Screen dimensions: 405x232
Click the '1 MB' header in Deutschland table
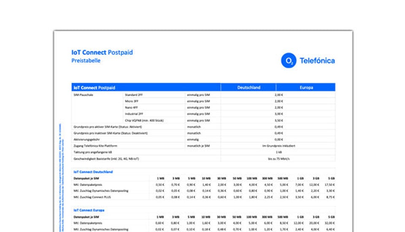[x=160, y=178]
